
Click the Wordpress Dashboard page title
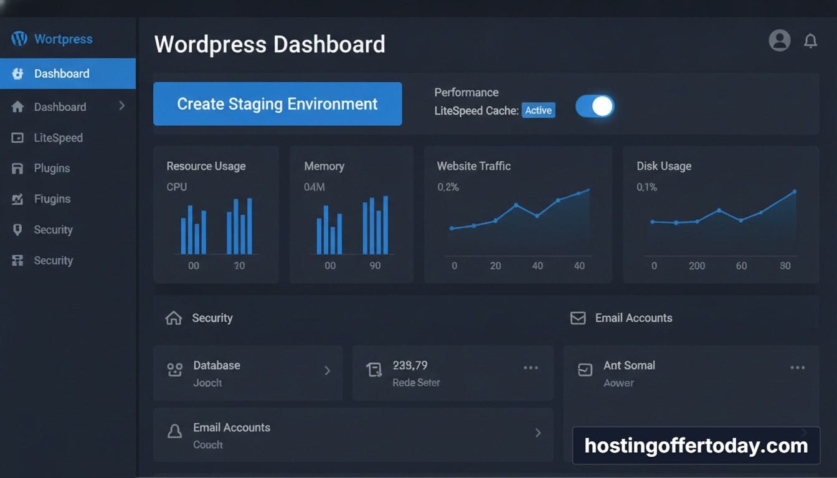(x=270, y=45)
